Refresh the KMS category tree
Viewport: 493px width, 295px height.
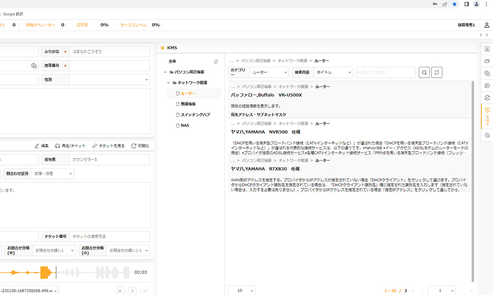(215, 61)
